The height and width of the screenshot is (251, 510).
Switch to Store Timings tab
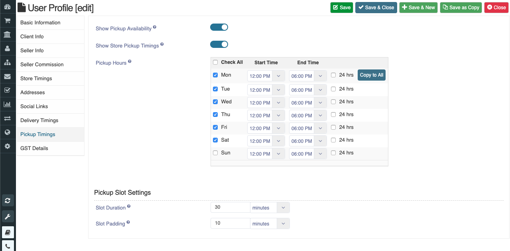(x=51, y=79)
